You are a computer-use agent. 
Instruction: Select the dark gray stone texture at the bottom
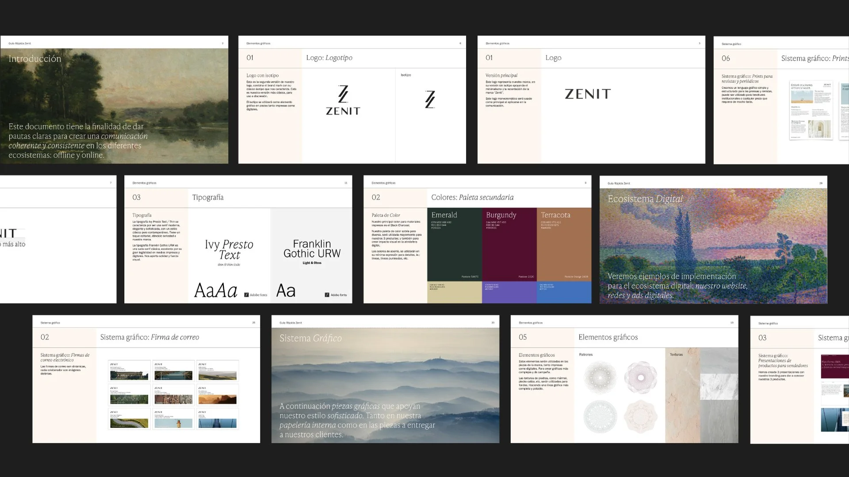click(x=719, y=422)
